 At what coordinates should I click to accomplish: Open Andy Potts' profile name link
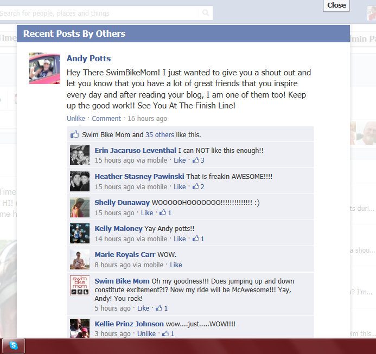tap(88, 58)
